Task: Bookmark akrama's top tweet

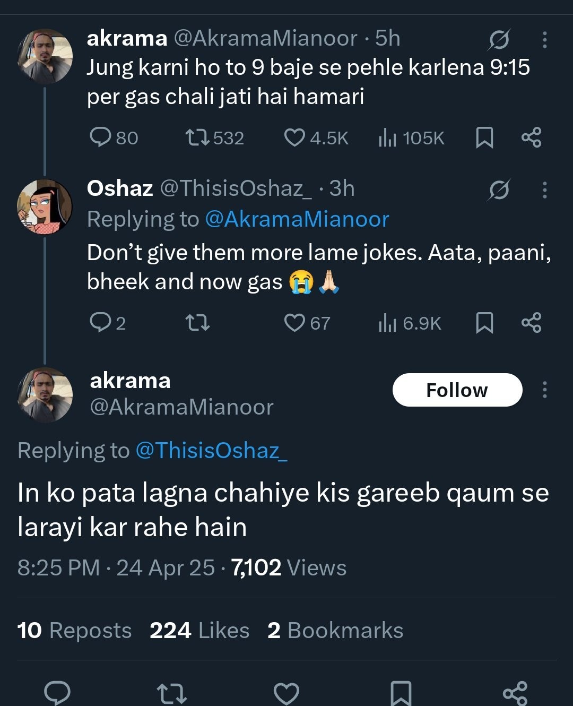Action: [484, 137]
